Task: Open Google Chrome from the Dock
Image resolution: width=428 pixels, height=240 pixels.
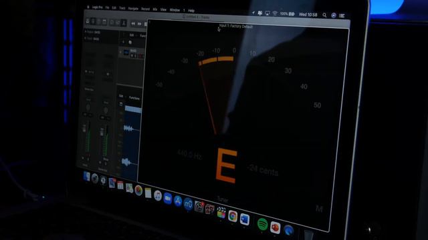Action: click(233, 216)
